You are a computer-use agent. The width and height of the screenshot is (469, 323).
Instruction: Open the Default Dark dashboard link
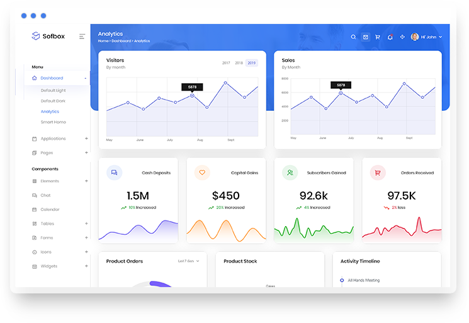pos(53,101)
